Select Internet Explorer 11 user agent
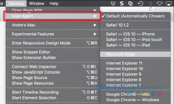 point(135,63)
